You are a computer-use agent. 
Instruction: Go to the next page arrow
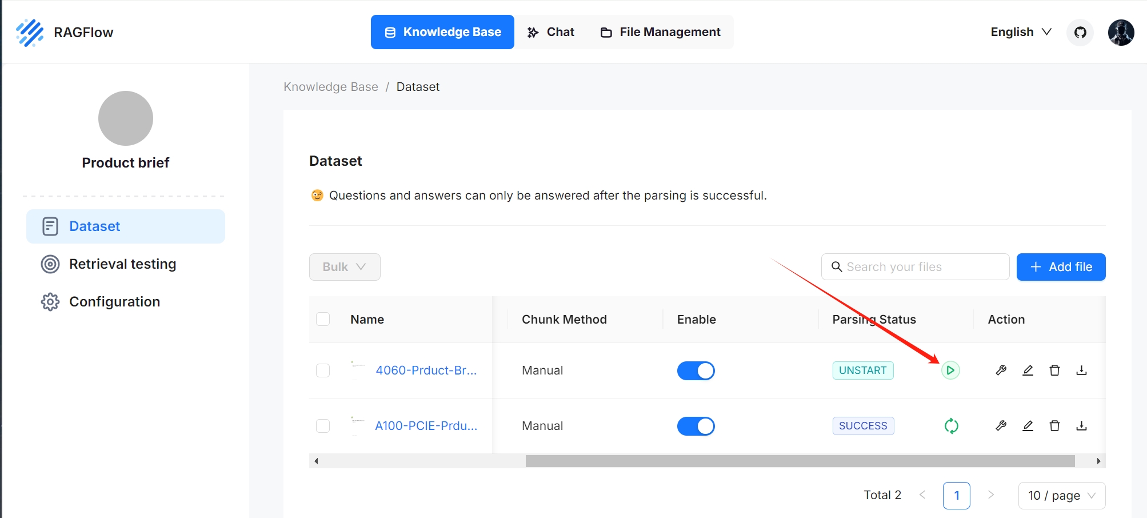point(991,495)
